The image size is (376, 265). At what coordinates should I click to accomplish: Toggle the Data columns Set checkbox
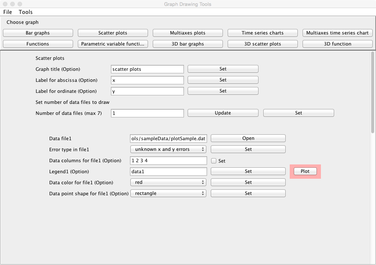[x=214, y=161]
